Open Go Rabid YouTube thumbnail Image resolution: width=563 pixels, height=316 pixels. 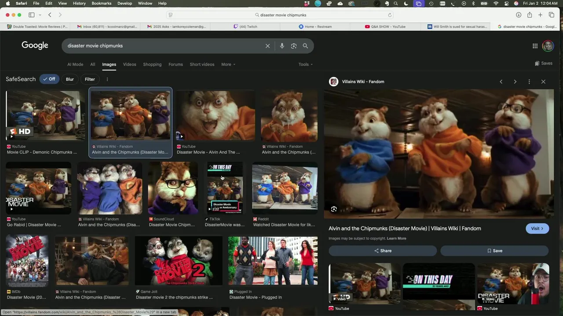click(x=38, y=188)
